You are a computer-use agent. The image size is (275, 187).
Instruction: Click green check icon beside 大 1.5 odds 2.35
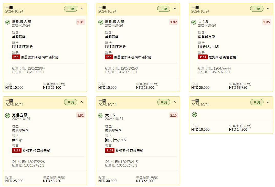coord(194,22)
